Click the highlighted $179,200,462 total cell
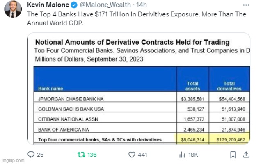The image size is (256, 164). 230,140
